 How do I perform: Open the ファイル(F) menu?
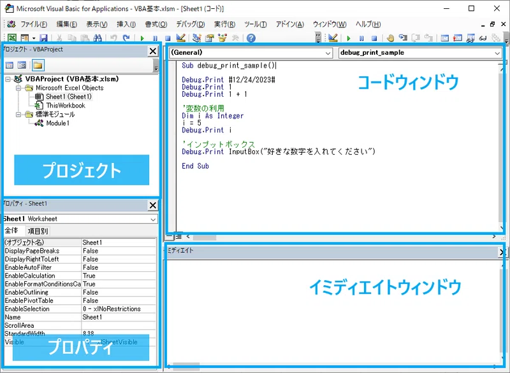click(x=34, y=24)
